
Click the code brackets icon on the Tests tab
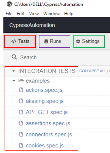click(x=14, y=41)
